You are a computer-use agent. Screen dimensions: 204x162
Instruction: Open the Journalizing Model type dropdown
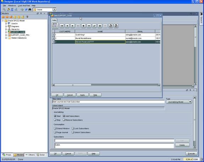click(190, 102)
